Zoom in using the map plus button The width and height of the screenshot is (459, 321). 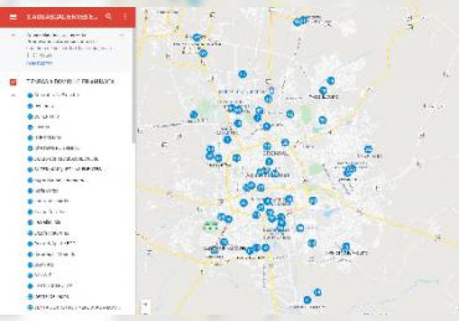tap(145, 303)
